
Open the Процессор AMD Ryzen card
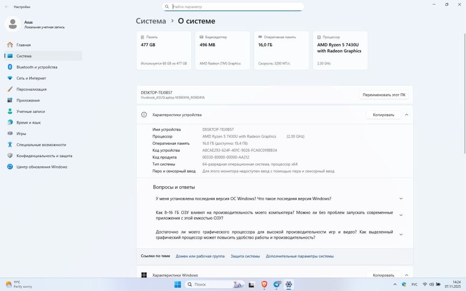point(340,50)
